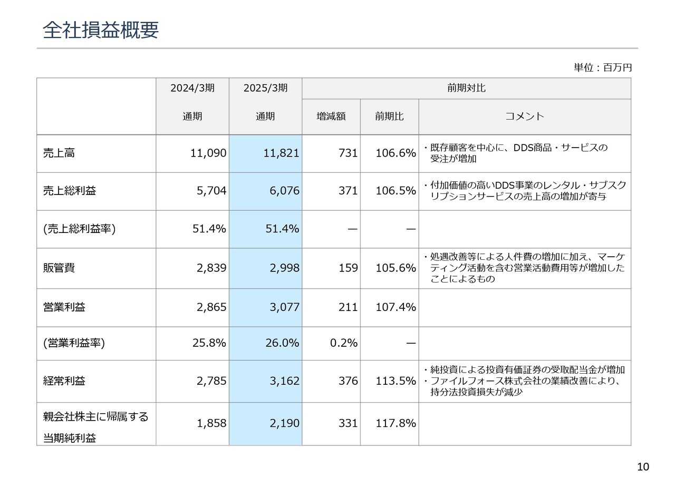Image resolution: width=675 pixels, height=477 pixels.
Task: Click the 6,076 gross profit cell
Action: coord(284,191)
